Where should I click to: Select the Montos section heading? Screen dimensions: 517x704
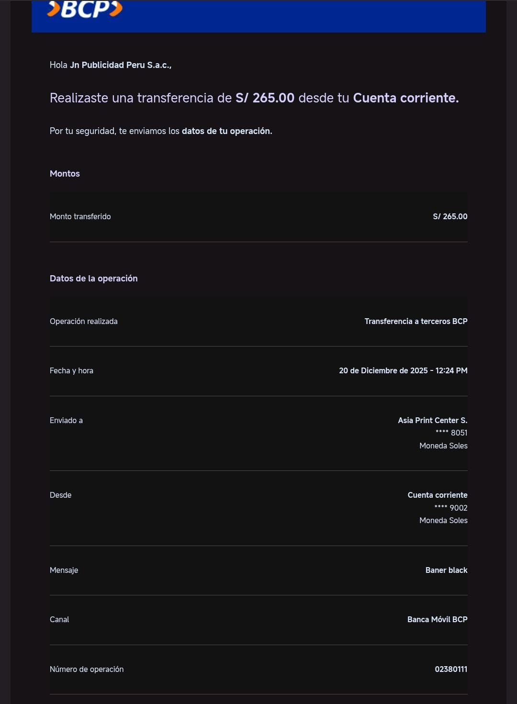pos(65,174)
